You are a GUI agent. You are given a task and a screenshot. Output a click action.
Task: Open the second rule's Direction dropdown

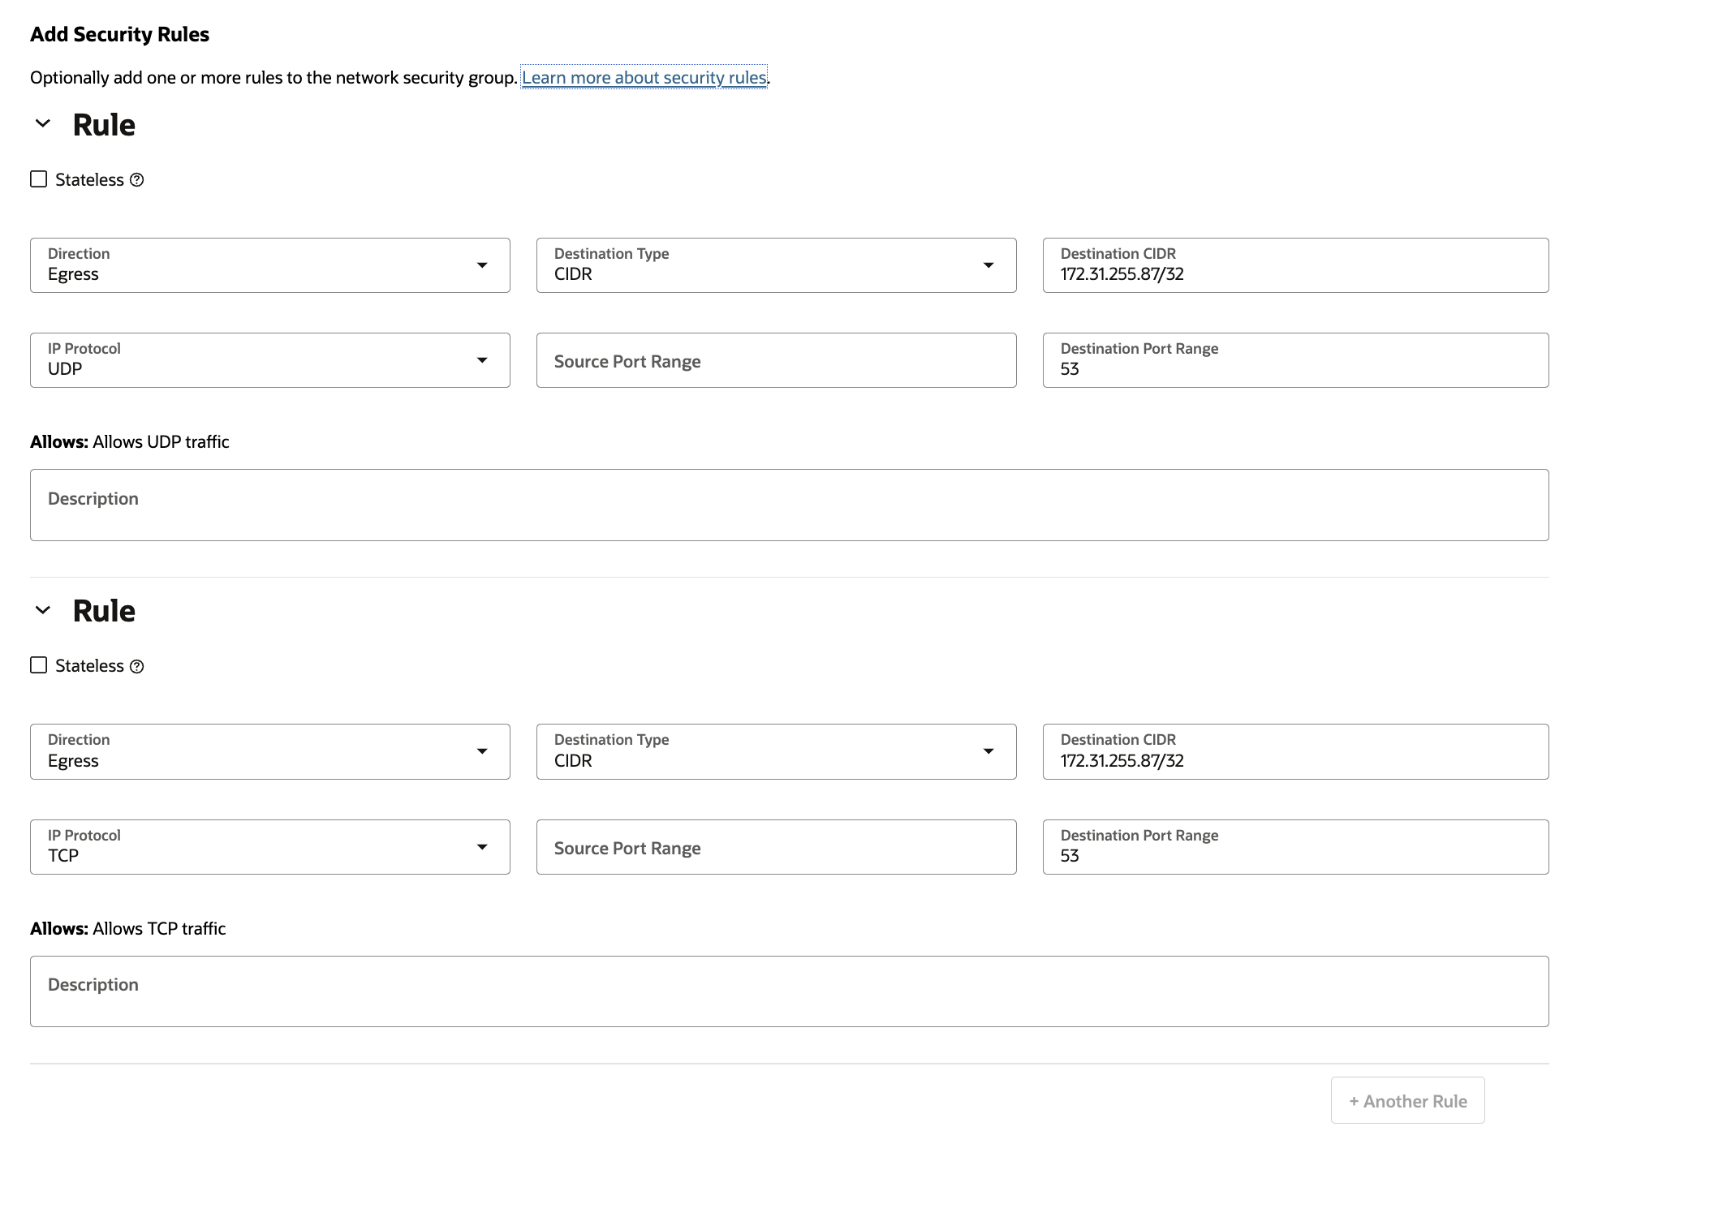coord(269,751)
